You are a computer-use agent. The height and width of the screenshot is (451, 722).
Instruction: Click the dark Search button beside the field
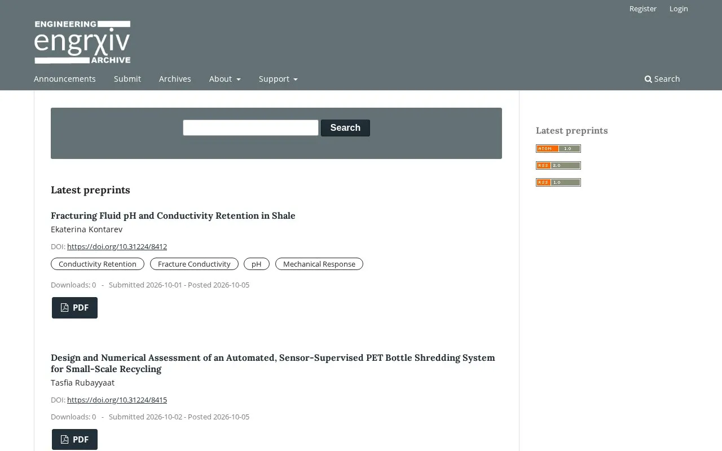pos(345,128)
